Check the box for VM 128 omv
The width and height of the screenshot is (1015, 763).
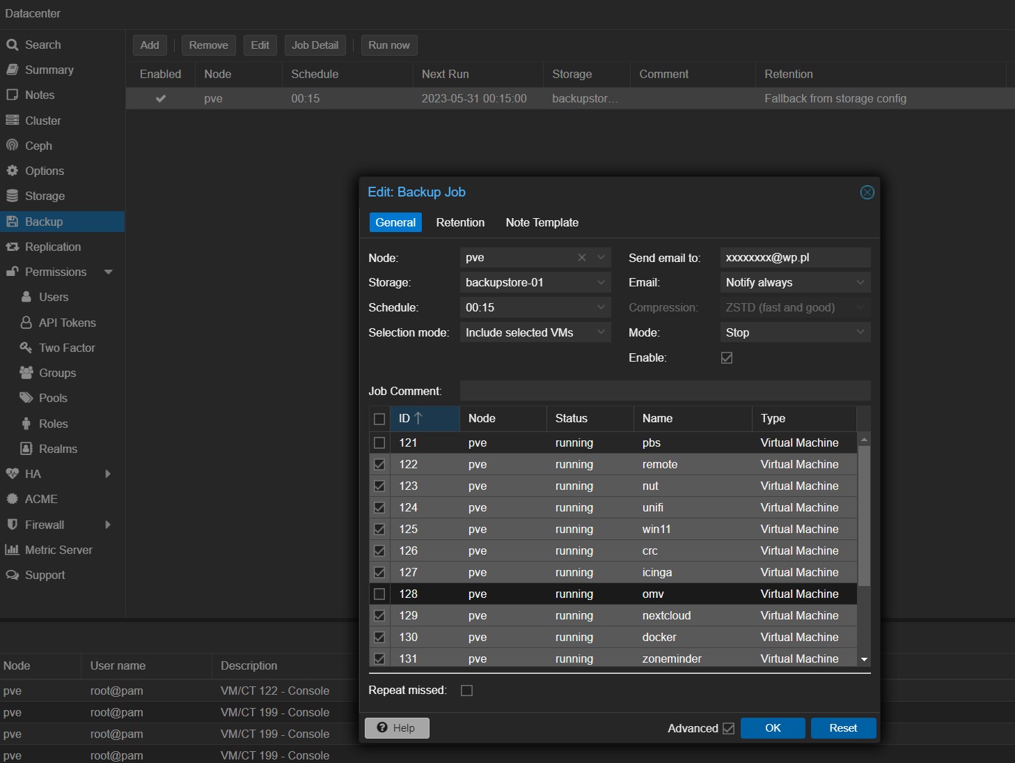point(379,594)
